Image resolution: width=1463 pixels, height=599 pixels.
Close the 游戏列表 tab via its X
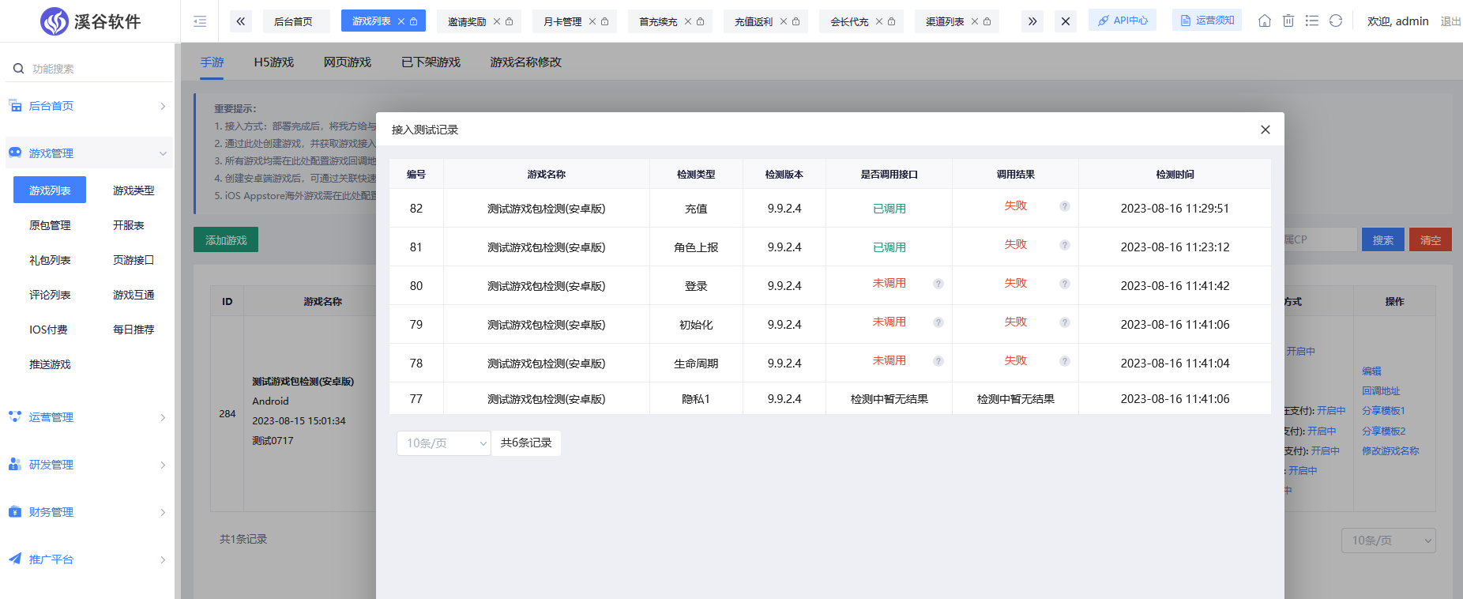[x=401, y=21]
